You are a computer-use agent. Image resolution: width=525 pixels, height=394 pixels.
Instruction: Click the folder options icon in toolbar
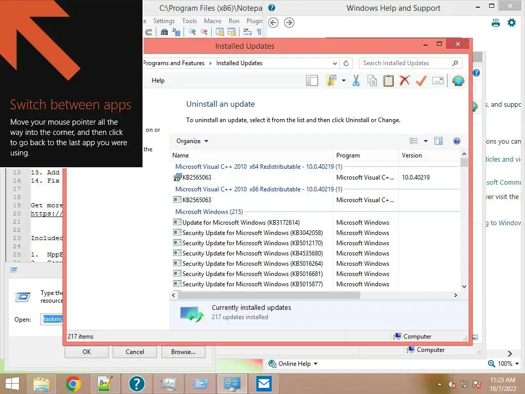[x=331, y=81]
